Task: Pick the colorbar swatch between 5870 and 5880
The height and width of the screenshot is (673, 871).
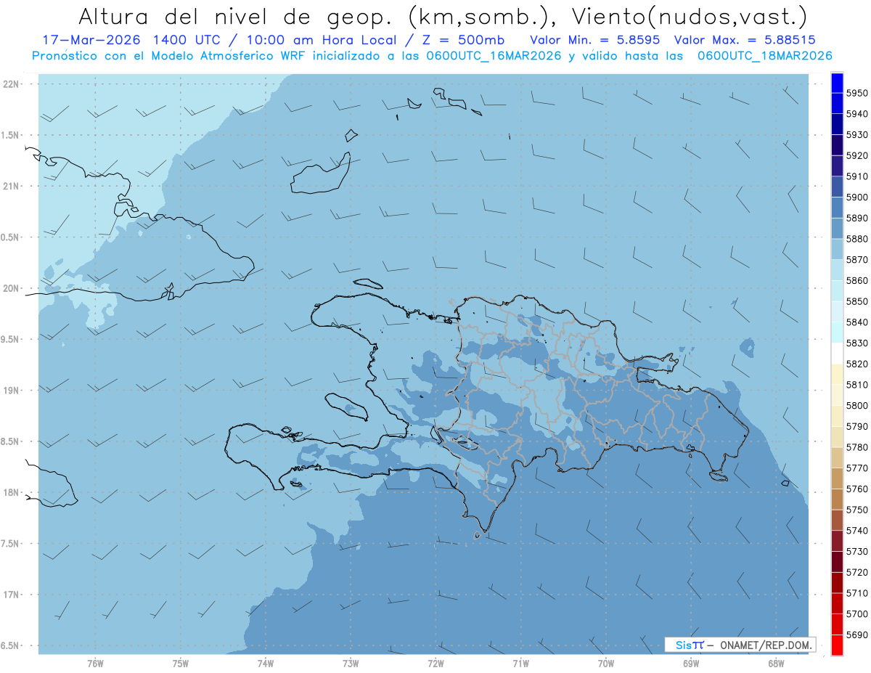Action: [837, 249]
